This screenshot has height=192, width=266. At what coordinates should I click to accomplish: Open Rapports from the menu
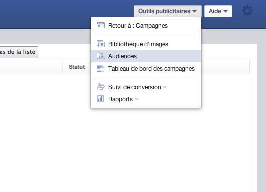point(146,99)
